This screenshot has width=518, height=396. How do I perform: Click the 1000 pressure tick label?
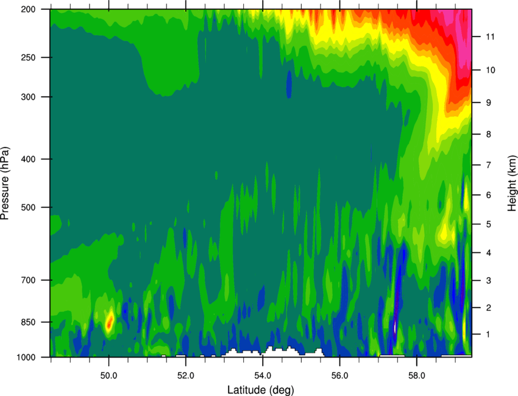coord(26,358)
